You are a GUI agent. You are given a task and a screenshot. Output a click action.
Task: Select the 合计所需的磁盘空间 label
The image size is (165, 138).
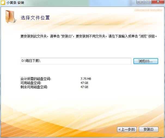(x=36, y=79)
